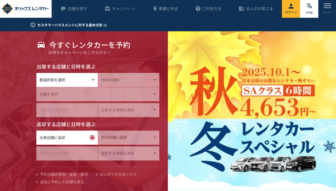Expand the 出発する時間を選択 dropdown
336x191 pixels.
129,110
